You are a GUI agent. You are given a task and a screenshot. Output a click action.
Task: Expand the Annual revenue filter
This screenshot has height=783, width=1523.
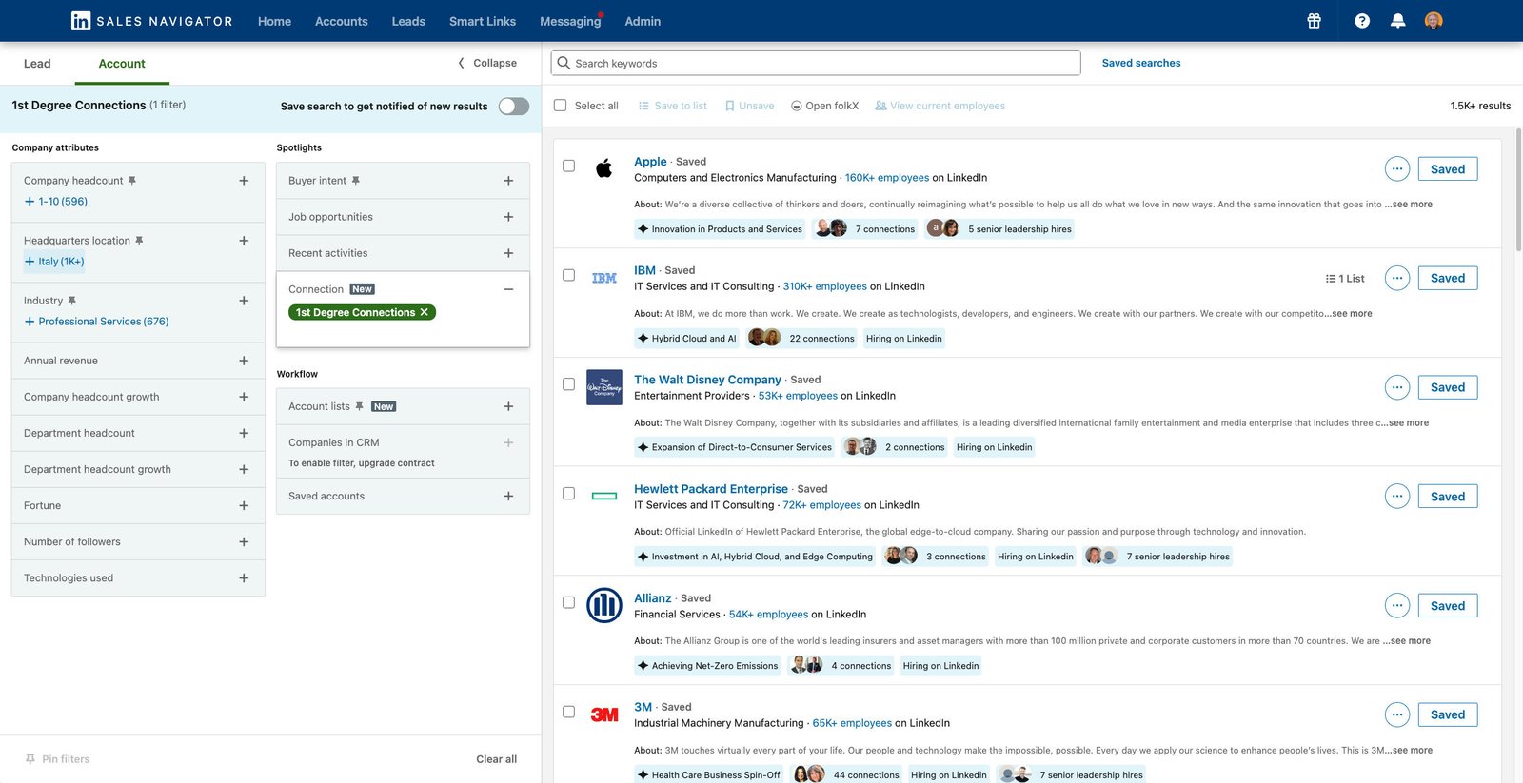point(138,361)
